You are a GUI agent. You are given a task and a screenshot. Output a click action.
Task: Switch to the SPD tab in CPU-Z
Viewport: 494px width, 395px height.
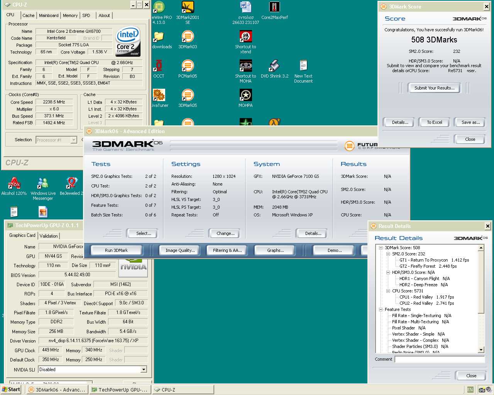click(86, 15)
